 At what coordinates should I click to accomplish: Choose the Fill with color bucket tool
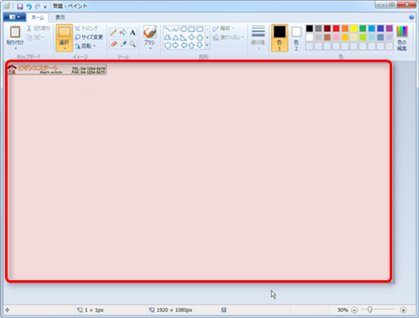coord(123,33)
